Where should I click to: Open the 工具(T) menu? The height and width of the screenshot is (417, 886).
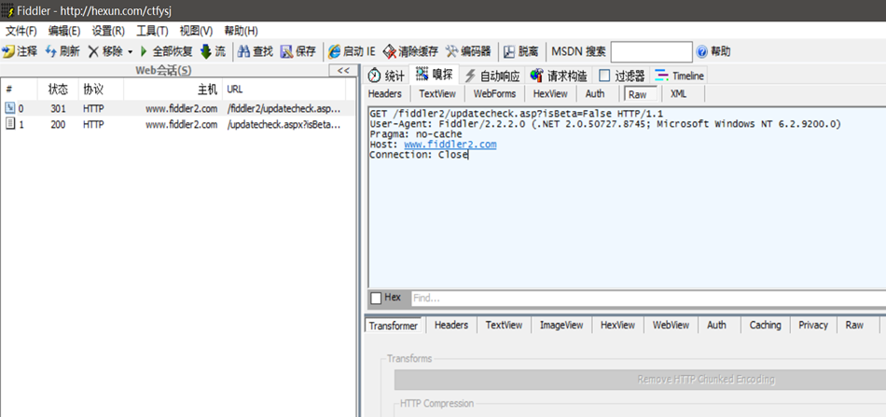click(x=153, y=31)
